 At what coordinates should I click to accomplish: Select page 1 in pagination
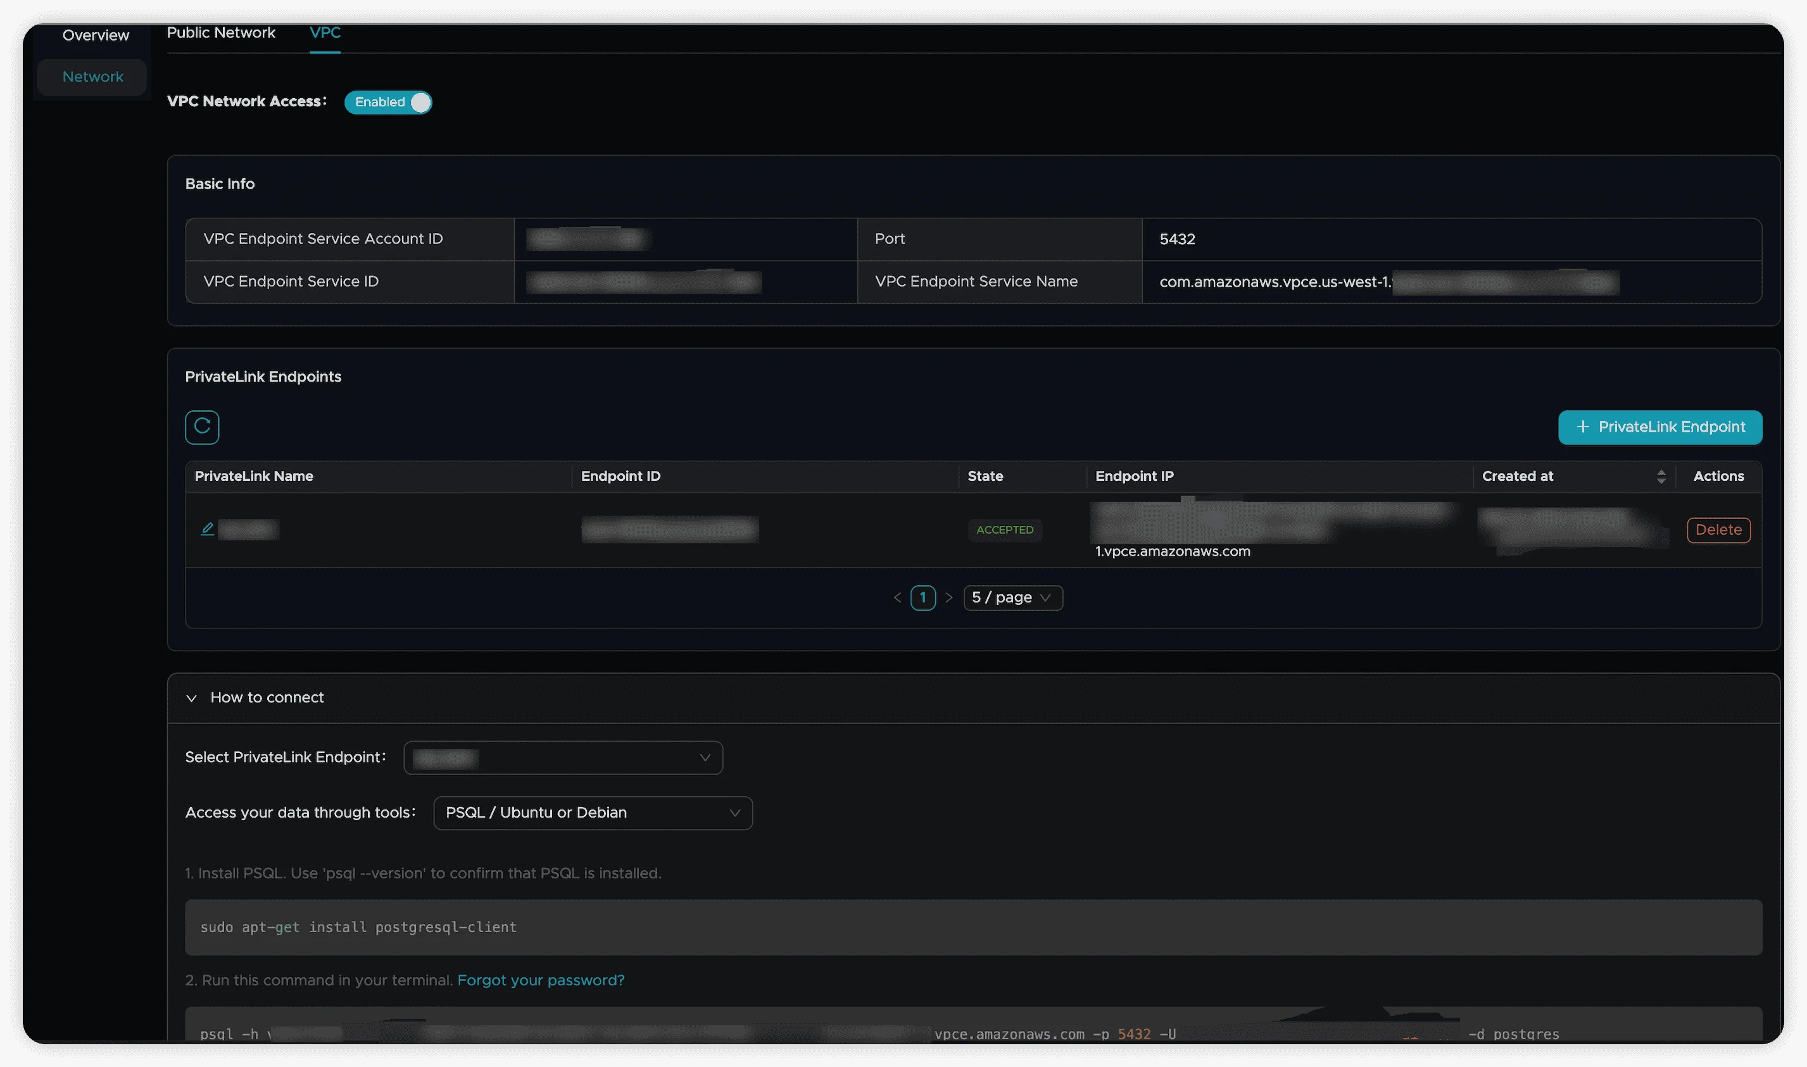click(x=923, y=597)
